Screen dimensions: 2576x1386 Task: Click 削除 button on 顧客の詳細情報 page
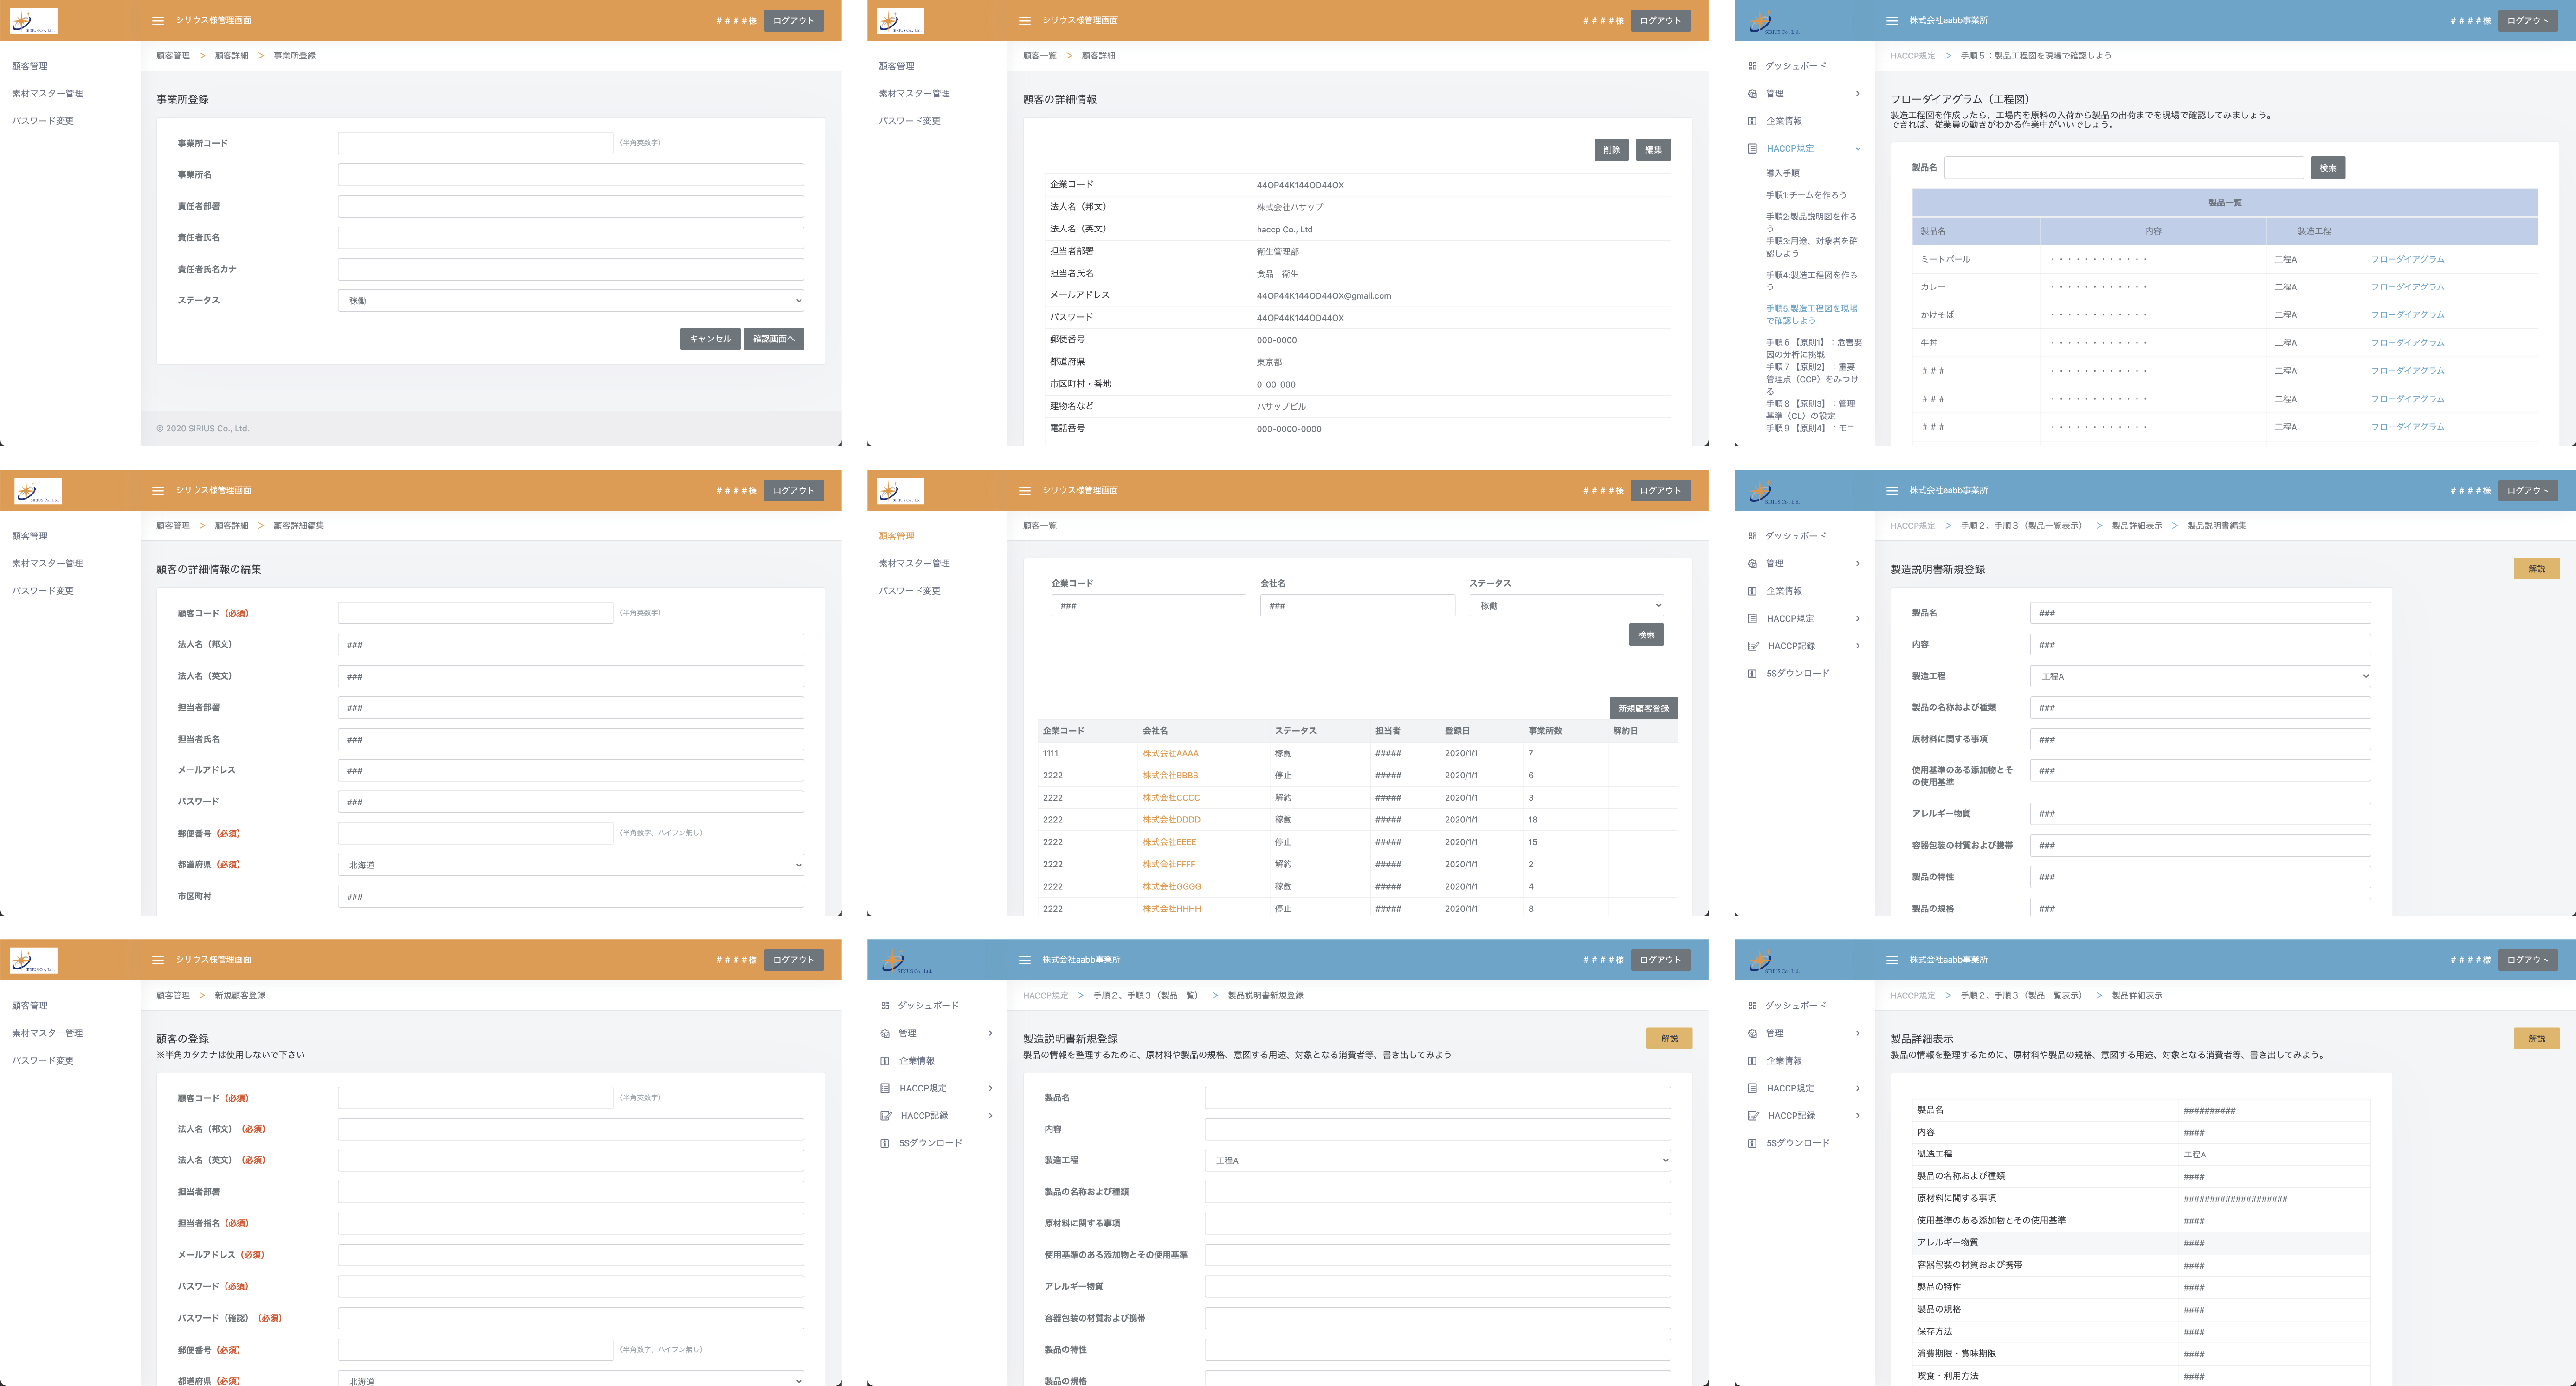pos(1611,150)
